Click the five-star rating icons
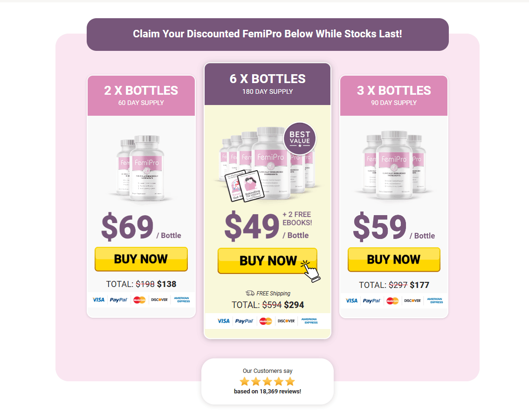Screen dimensions: 529x413 point(267,382)
